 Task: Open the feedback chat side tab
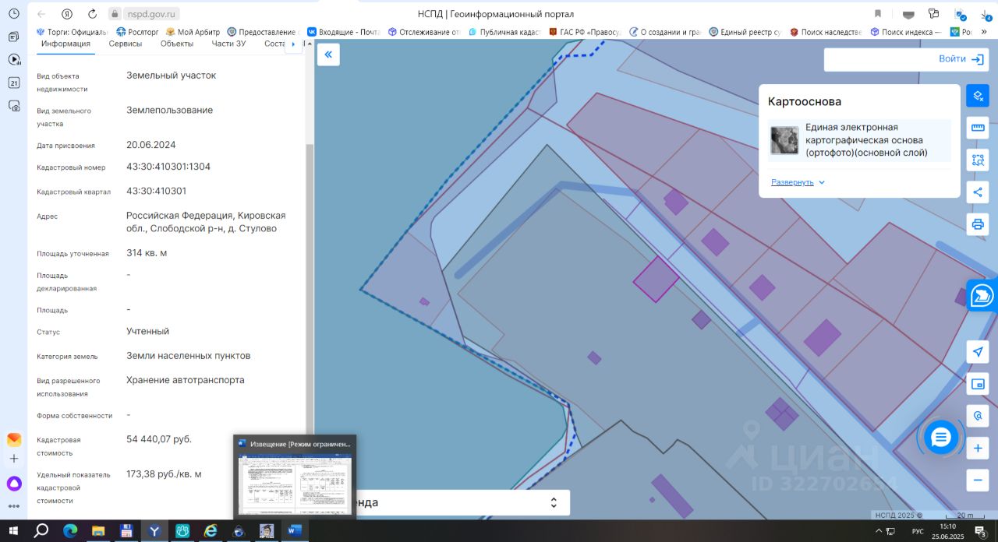pyautogui.click(x=982, y=296)
